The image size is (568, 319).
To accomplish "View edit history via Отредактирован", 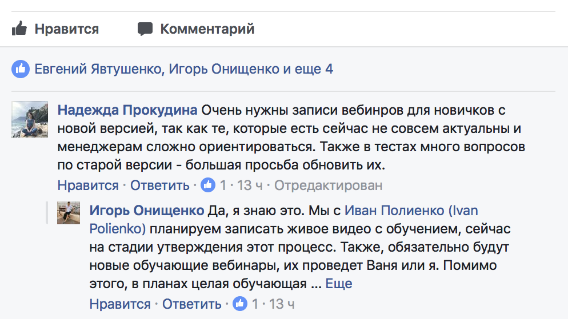I will 328,185.
